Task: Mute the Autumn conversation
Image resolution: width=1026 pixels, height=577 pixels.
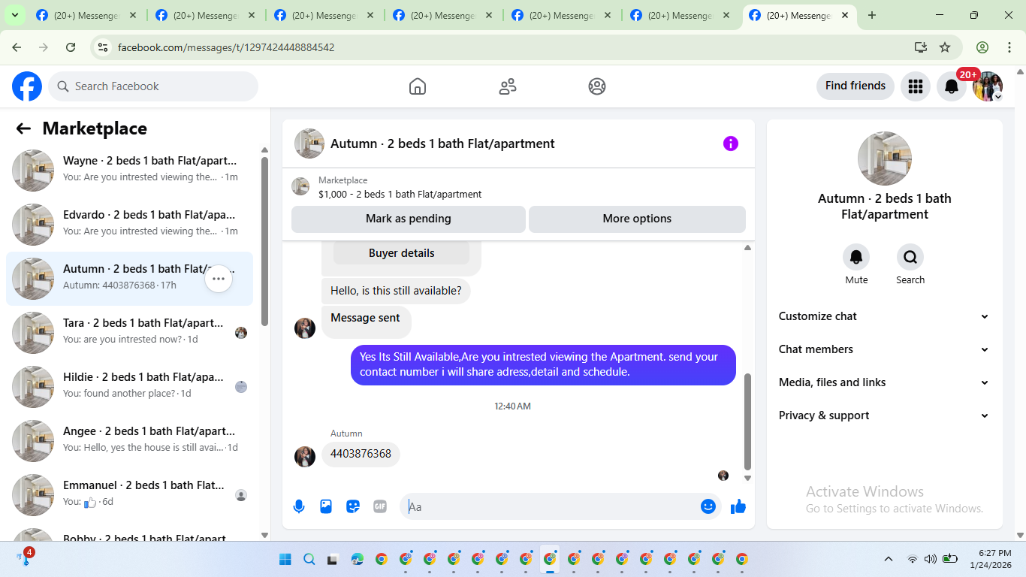Action: point(856,258)
